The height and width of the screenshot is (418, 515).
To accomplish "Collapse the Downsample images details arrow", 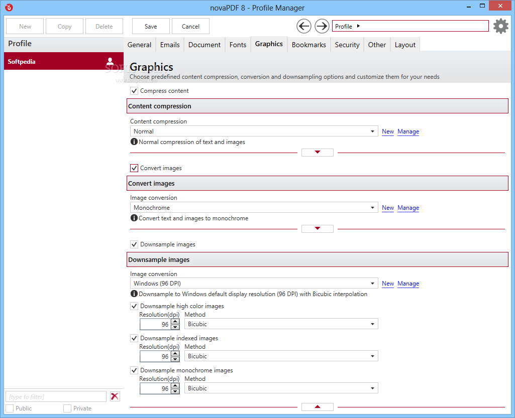I will [x=317, y=407].
